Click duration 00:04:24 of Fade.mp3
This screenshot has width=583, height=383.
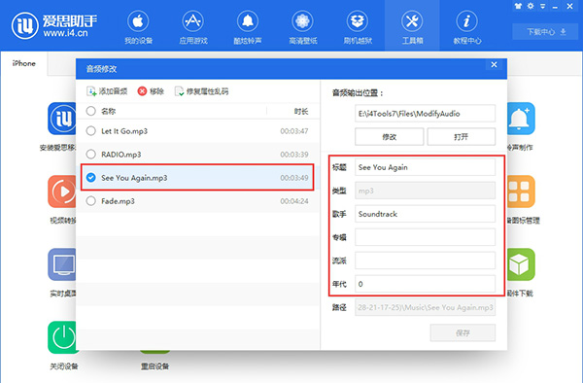pyautogui.click(x=294, y=201)
